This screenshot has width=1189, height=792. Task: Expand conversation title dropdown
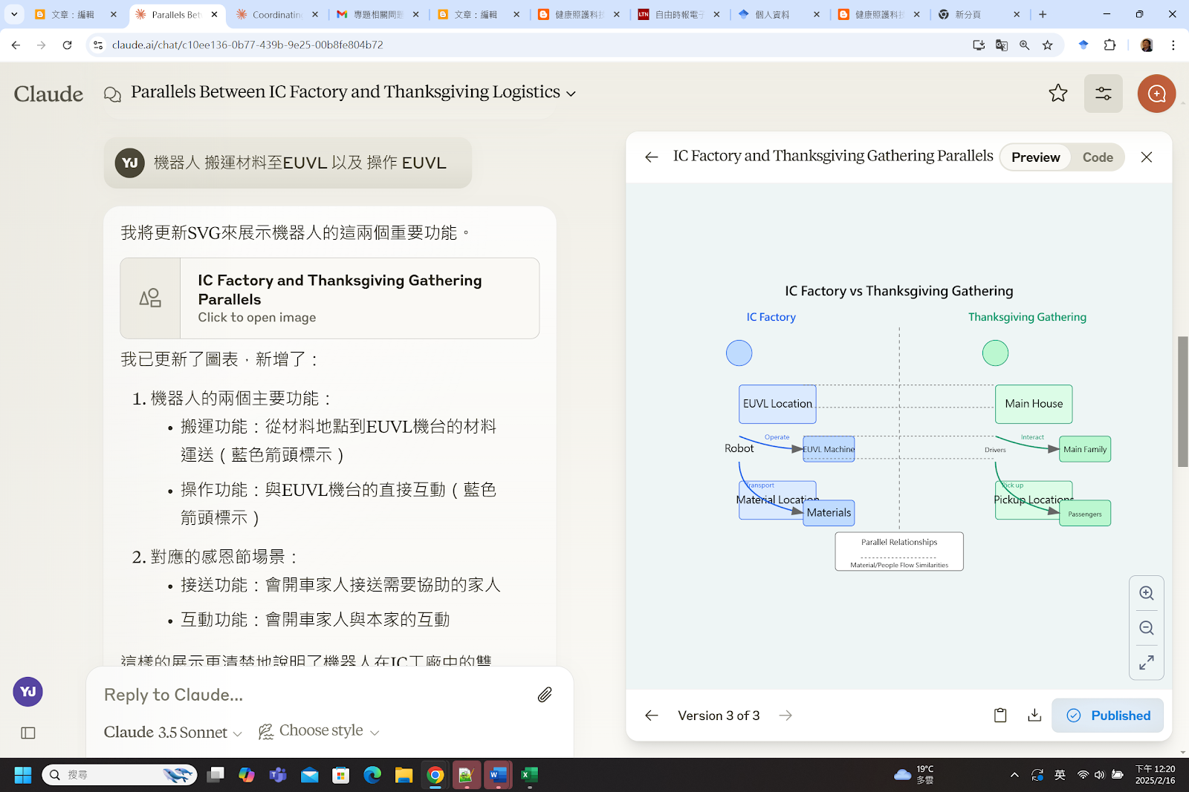[571, 94]
